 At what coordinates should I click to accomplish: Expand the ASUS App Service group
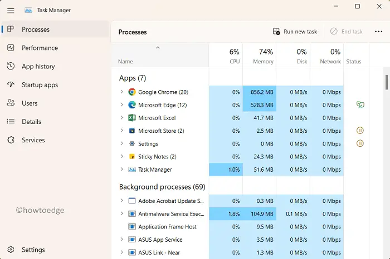[121, 239]
